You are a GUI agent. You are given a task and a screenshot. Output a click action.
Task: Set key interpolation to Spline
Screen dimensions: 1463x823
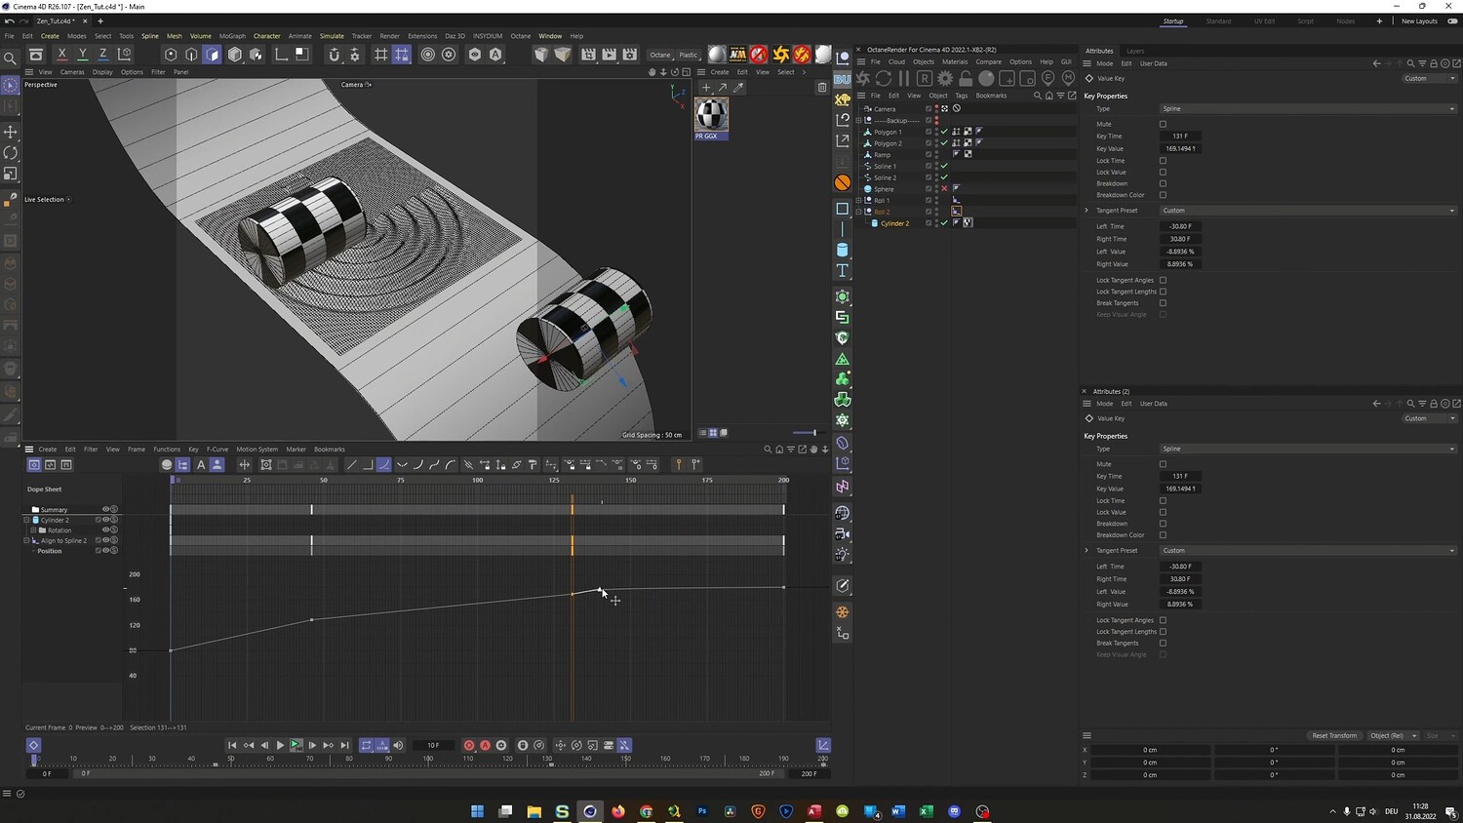pos(384,465)
